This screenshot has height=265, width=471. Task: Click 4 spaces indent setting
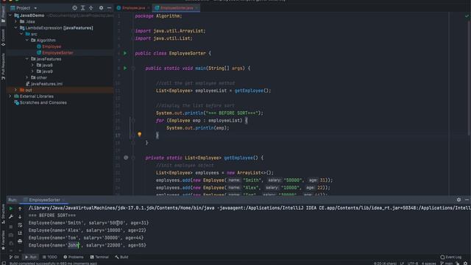[428, 264]
